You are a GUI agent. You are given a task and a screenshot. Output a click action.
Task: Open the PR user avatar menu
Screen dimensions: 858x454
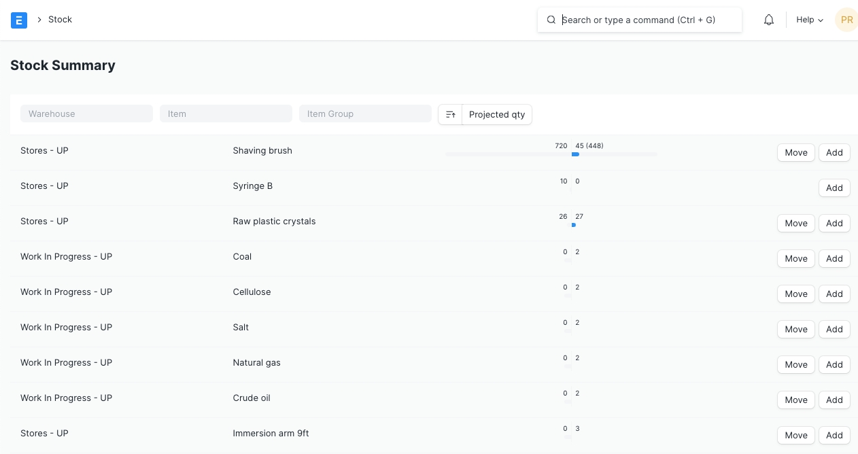point(846,20)
